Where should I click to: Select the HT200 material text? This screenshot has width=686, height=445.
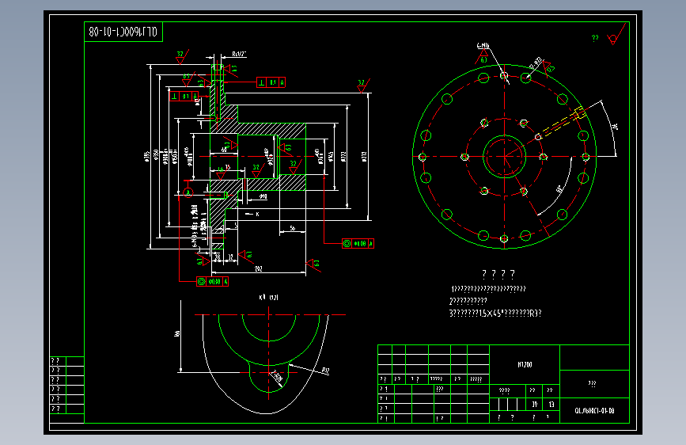click(x=525, y=364)
